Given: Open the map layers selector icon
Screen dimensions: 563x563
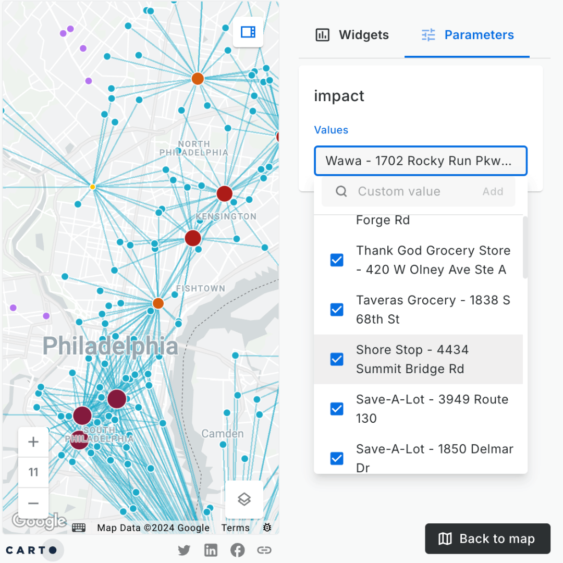Looking at the screenshot, I should point(244,499).
